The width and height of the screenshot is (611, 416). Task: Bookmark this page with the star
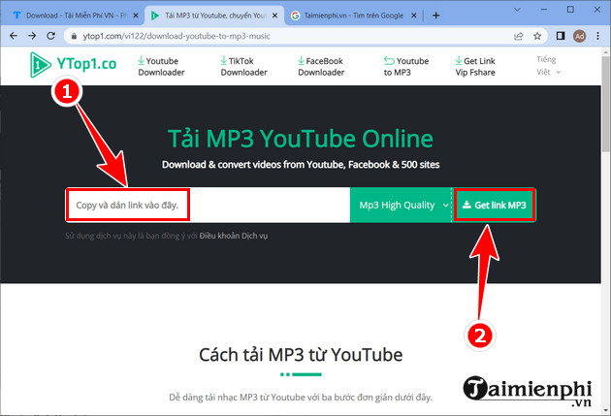click(537, 36)
